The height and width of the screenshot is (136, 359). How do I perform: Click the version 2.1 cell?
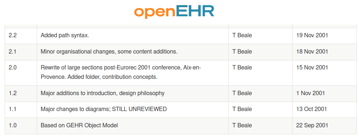(21, 52)
